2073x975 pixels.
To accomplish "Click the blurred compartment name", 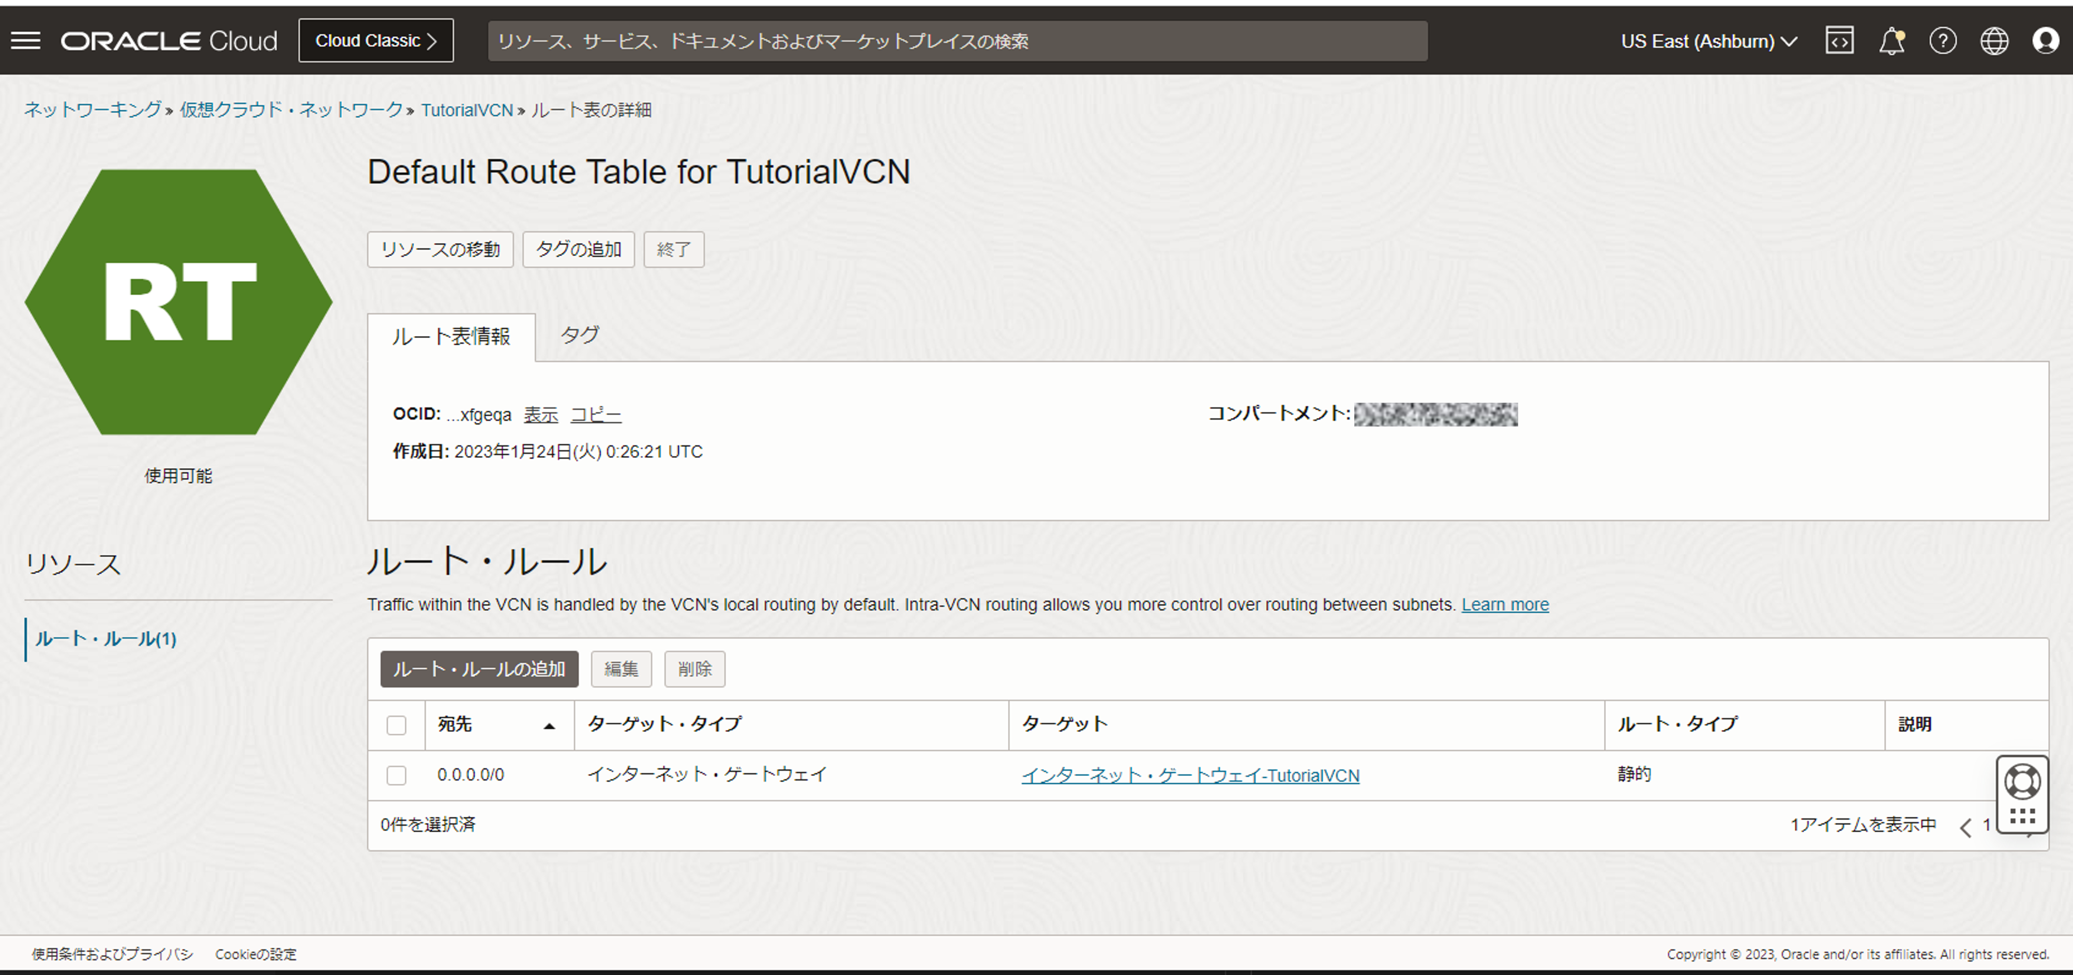I will coord(1435,414).
